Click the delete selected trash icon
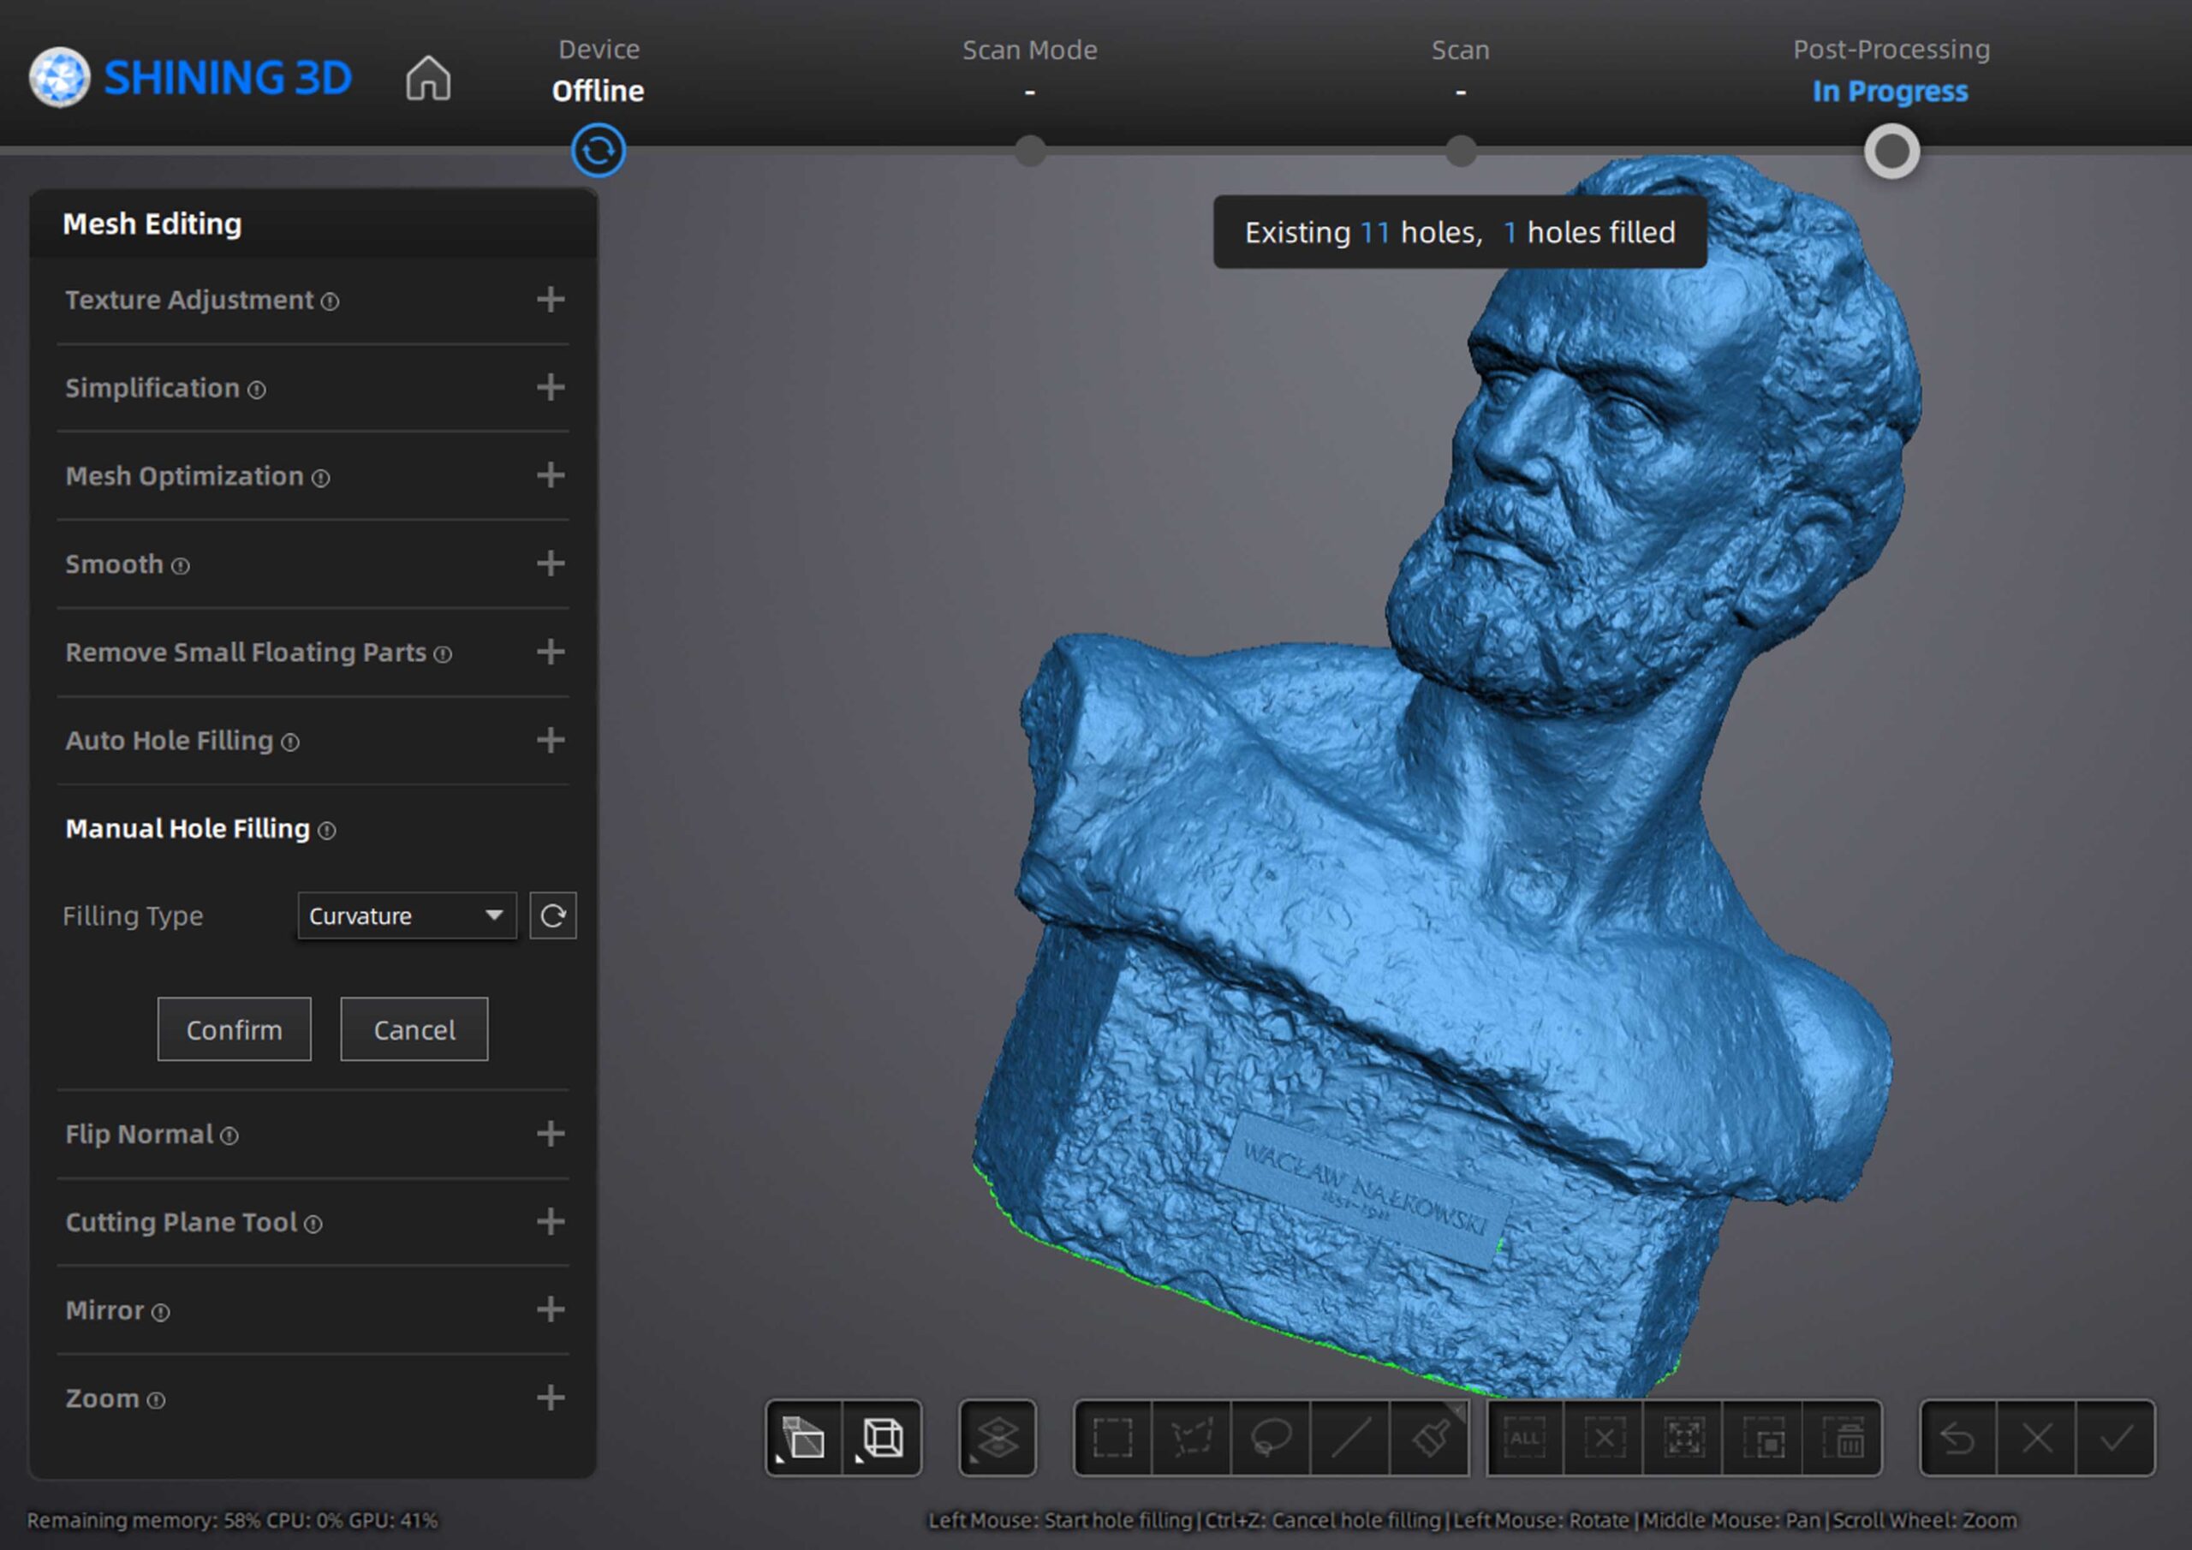The height and width of the screenshot is (1550, 2192). (1844, 1439)
